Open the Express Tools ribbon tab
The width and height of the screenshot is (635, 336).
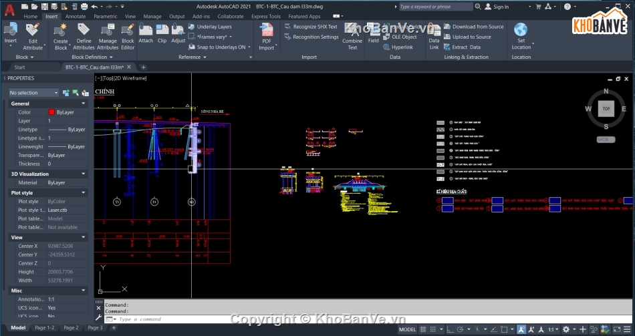[265, 16]
